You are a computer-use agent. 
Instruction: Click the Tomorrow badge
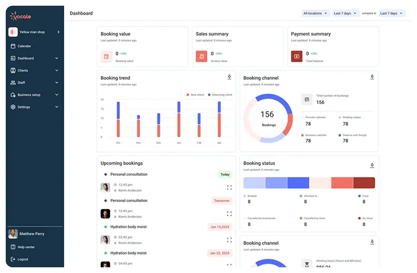click(222, 201)
